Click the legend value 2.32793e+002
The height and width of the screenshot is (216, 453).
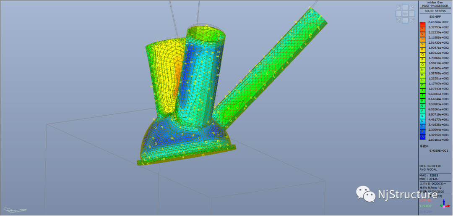tap(439, 27)
